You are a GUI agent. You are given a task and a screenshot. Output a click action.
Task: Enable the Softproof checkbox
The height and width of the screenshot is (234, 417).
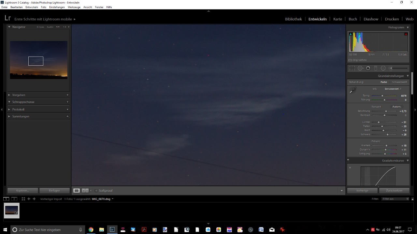click(x=96, y=191)
